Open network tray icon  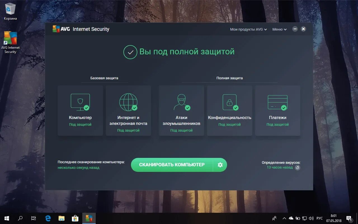click(305, 218)
